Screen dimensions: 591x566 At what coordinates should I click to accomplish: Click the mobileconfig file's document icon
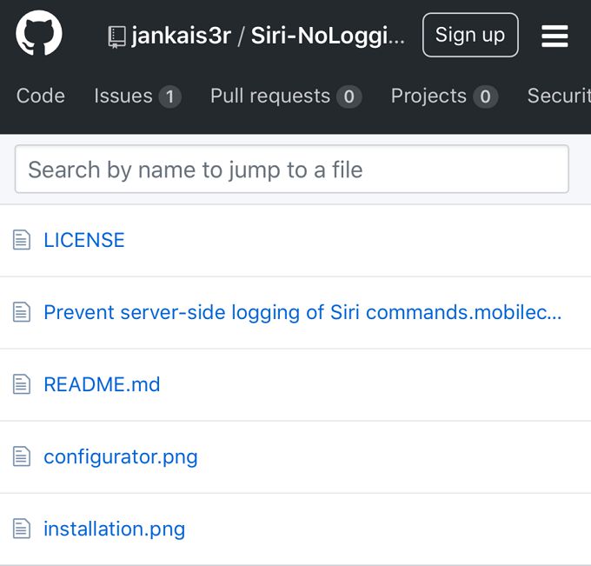22,312
